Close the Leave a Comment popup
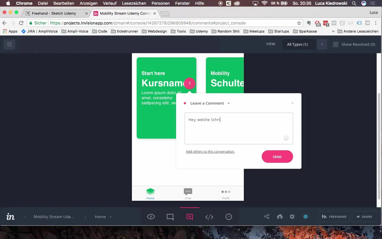This screenshot has height=239, width=382. pyautogui.click(x=292, y=103)
